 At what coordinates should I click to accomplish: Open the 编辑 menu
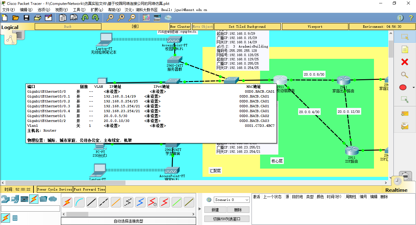tap(26, 10)
